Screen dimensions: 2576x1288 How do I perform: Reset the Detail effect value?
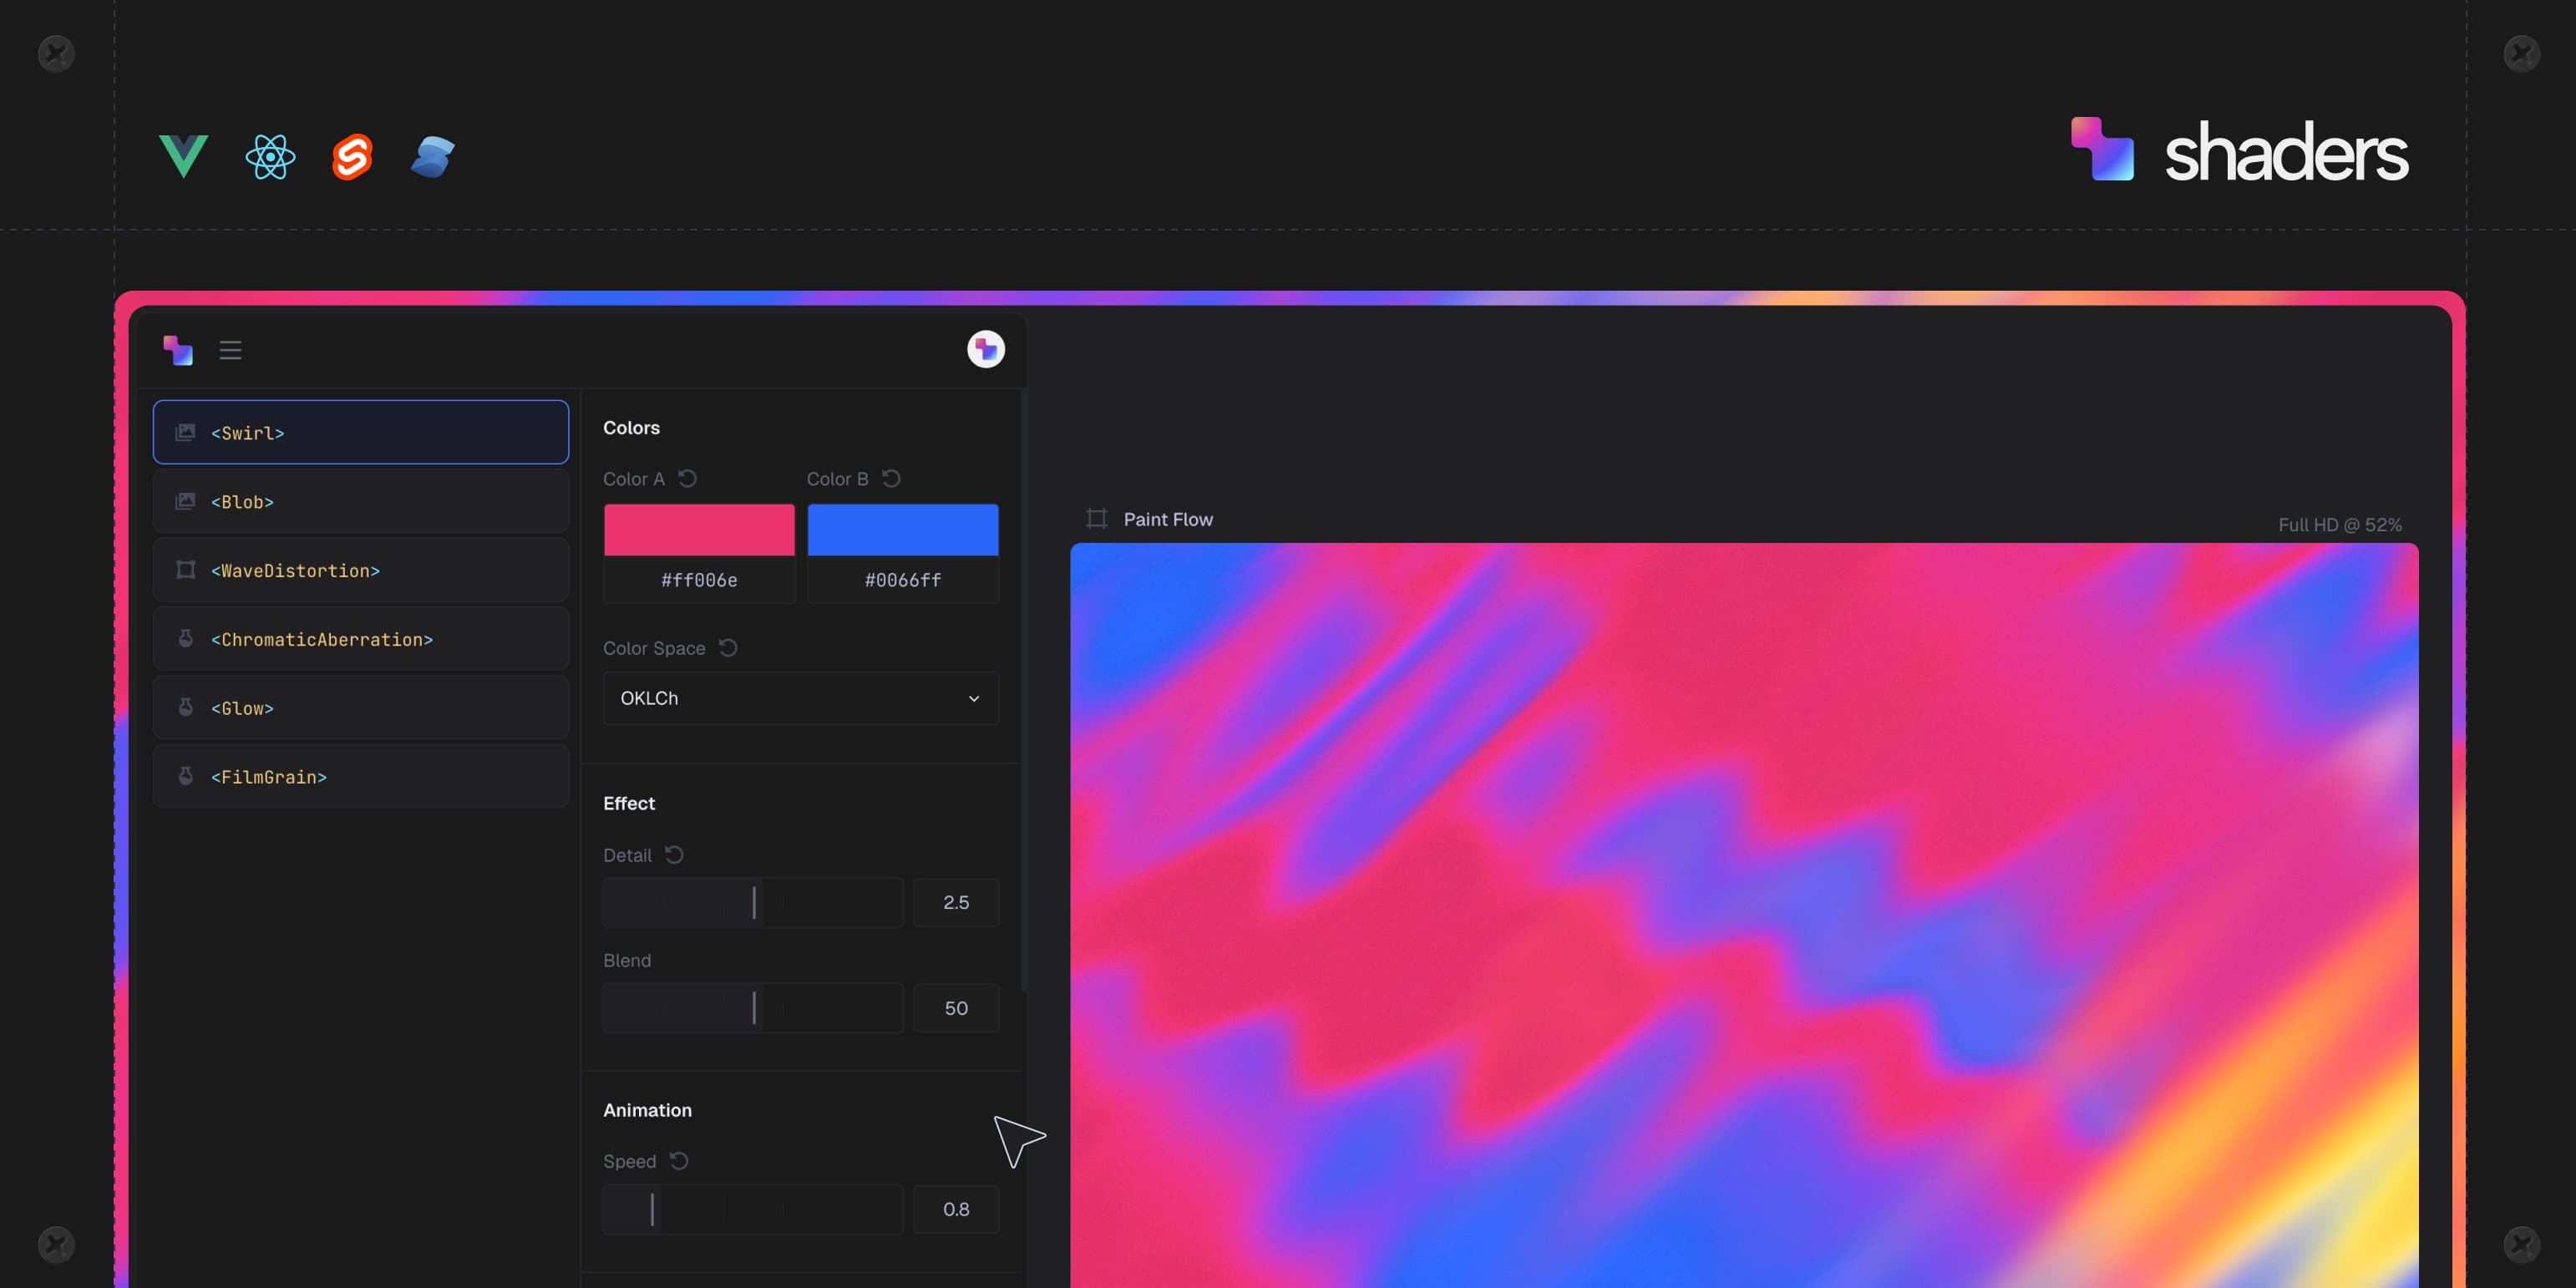point(674,855)
